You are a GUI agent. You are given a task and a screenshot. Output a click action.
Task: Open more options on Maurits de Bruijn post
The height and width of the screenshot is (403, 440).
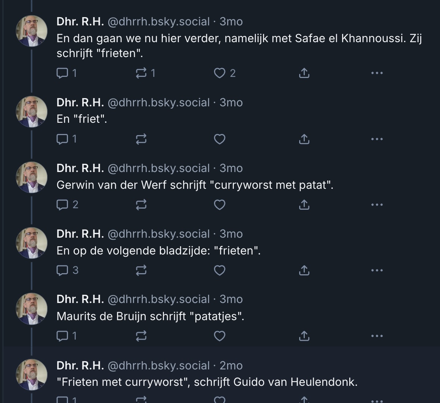coord(377,336)
